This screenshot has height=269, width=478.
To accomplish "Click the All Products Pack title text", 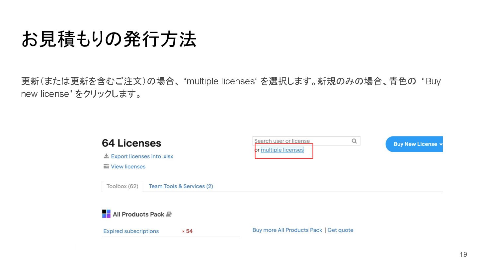I will pos(138,214).
